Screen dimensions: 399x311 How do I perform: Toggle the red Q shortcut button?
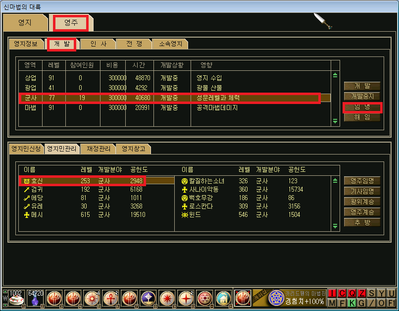pos(352,293)
